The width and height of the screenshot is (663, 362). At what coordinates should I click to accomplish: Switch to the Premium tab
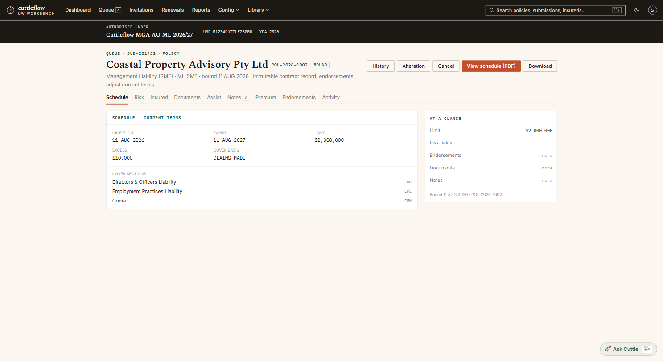(266, 97)
